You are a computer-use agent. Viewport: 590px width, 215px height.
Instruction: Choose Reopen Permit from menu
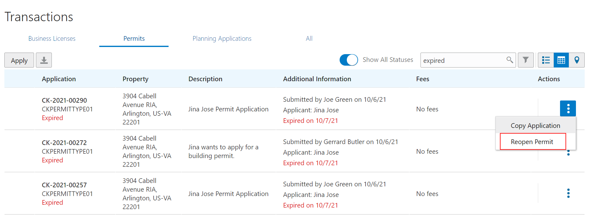(532, 142)
